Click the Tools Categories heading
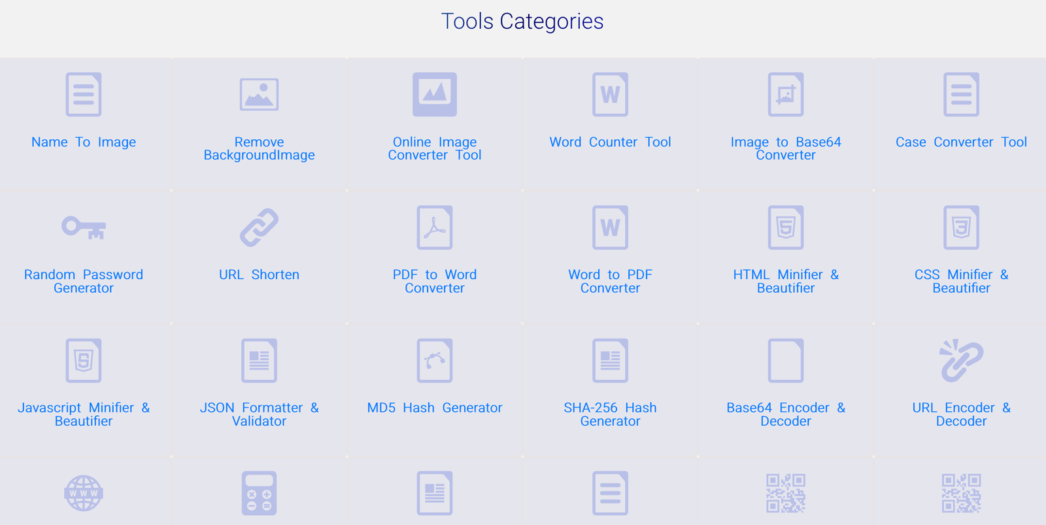The height and width of the screenshot is (525, 1046). [522, 22]
